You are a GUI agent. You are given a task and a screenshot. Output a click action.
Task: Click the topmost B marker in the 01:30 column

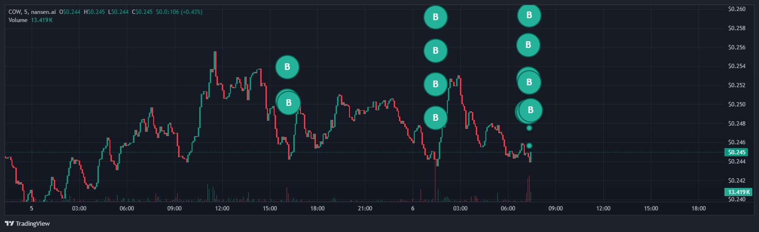click(435, 17)
